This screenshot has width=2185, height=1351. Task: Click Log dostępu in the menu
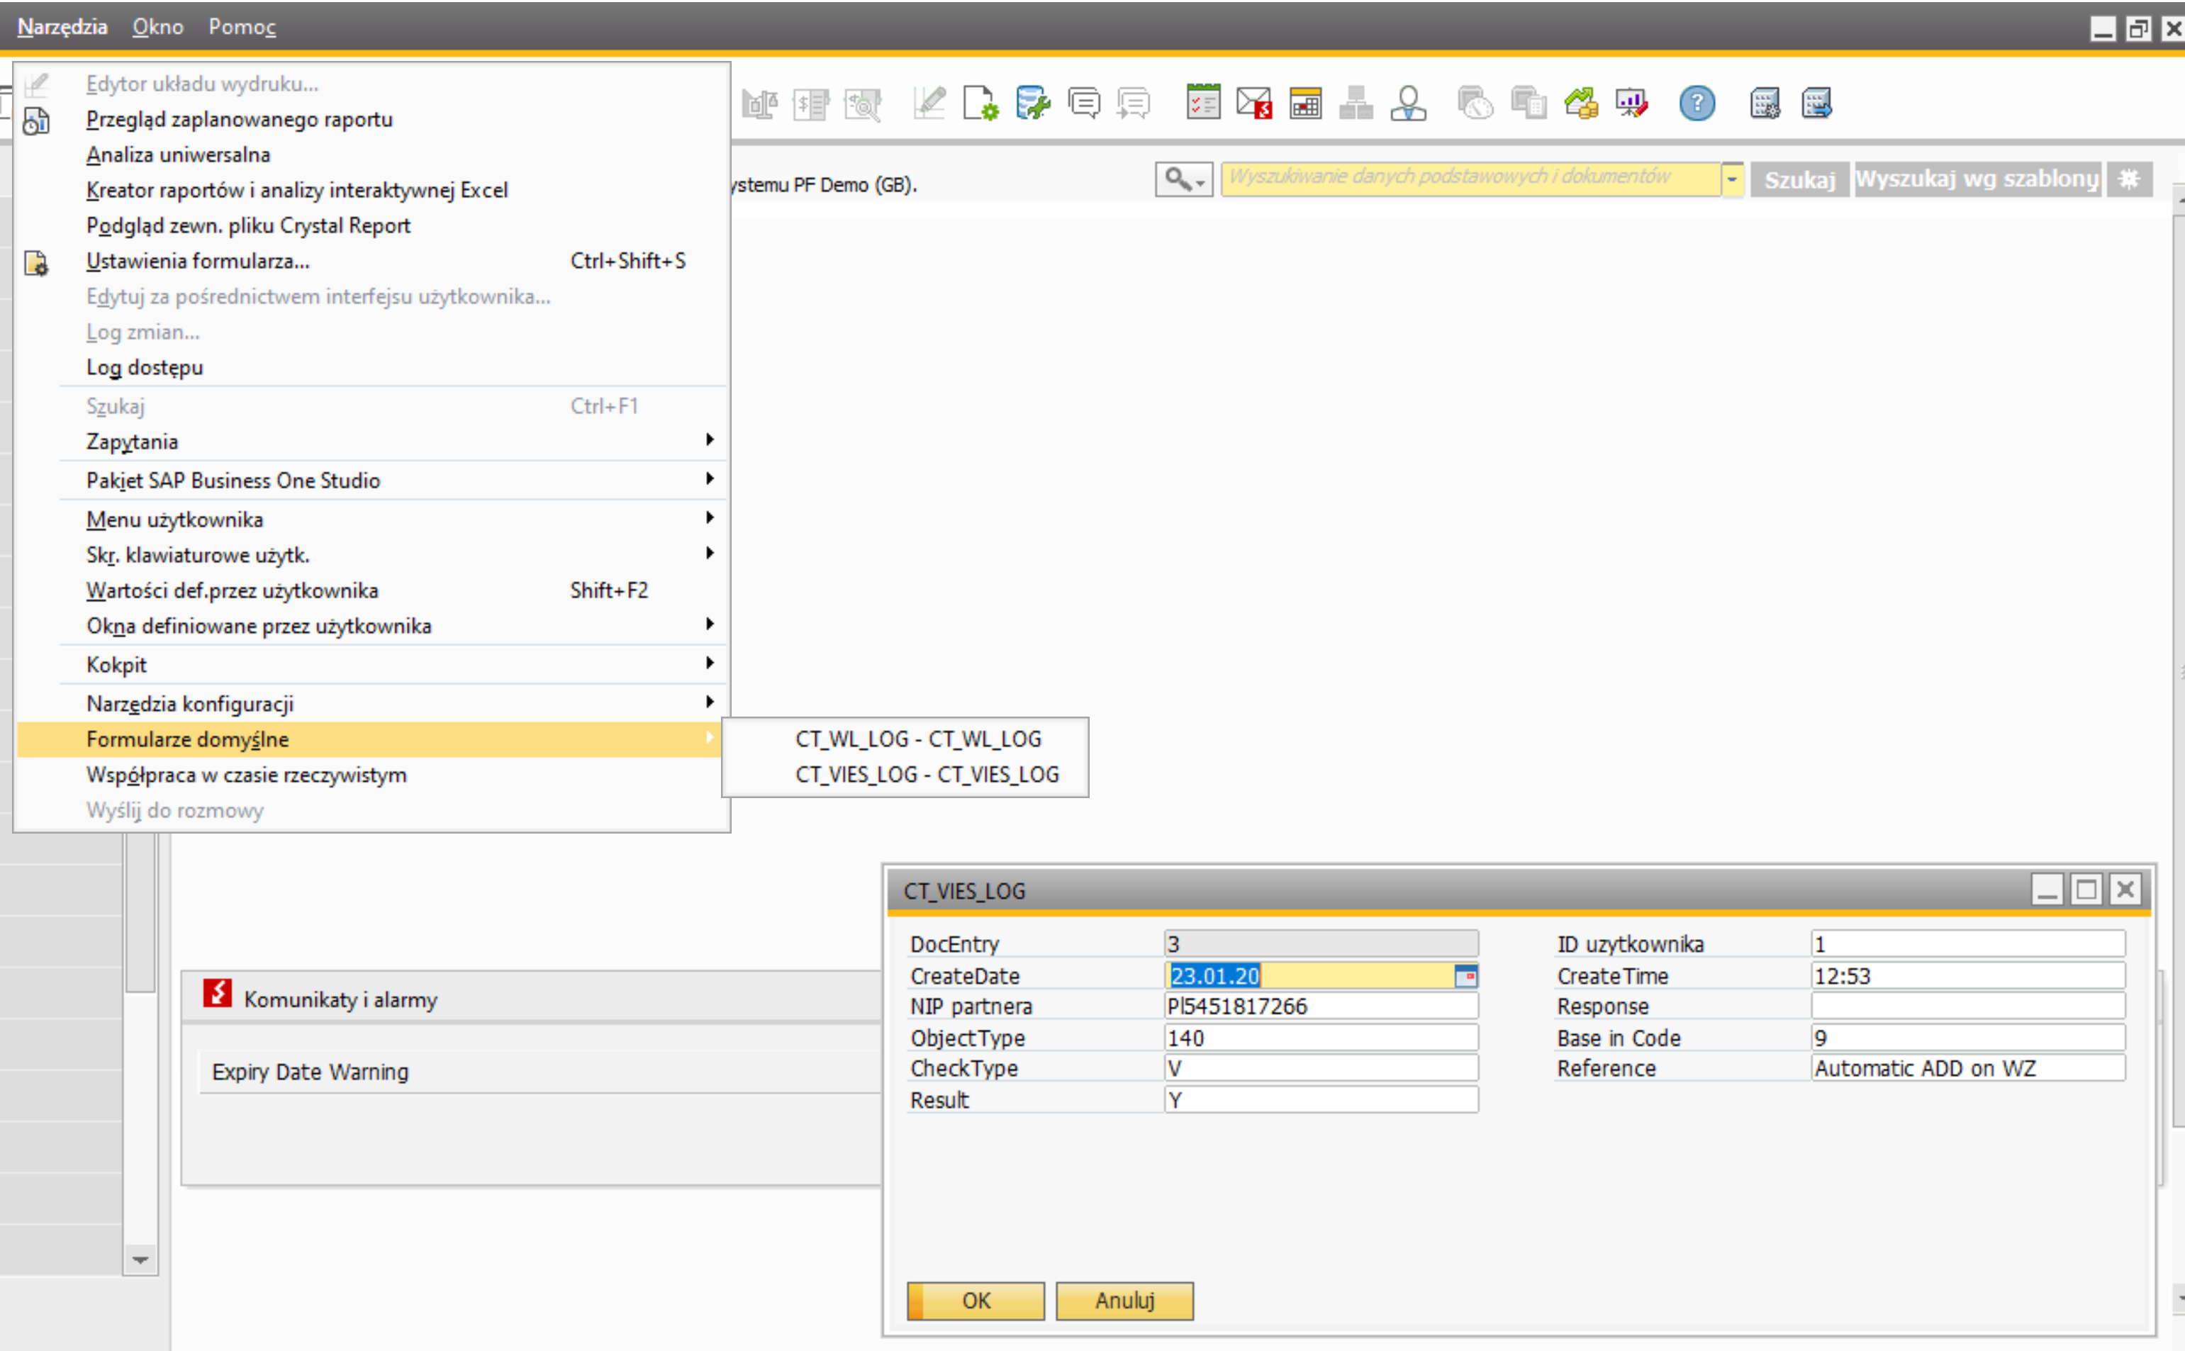145,367
